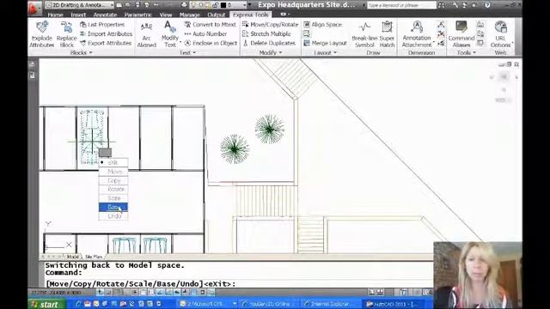Image resolution: width=550 pixels, height=309 pixels.
Task: Toggle Dynamic Input in status bar
Action: point(177,292)
